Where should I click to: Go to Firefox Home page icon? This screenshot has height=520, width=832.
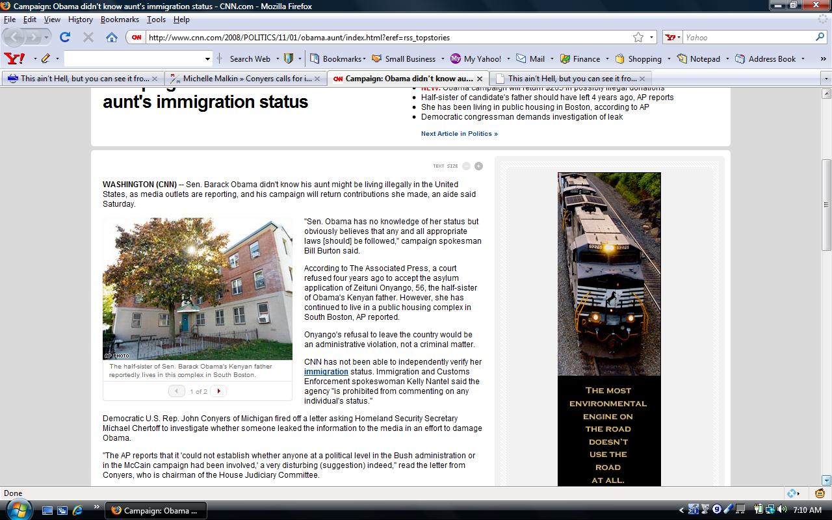tap(111, 37)
